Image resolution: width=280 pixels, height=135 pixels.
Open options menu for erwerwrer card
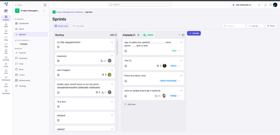(112, 56)
